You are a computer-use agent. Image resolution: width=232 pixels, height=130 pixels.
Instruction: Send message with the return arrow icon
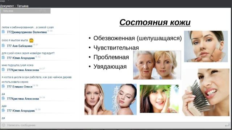[x=227, y=125]
